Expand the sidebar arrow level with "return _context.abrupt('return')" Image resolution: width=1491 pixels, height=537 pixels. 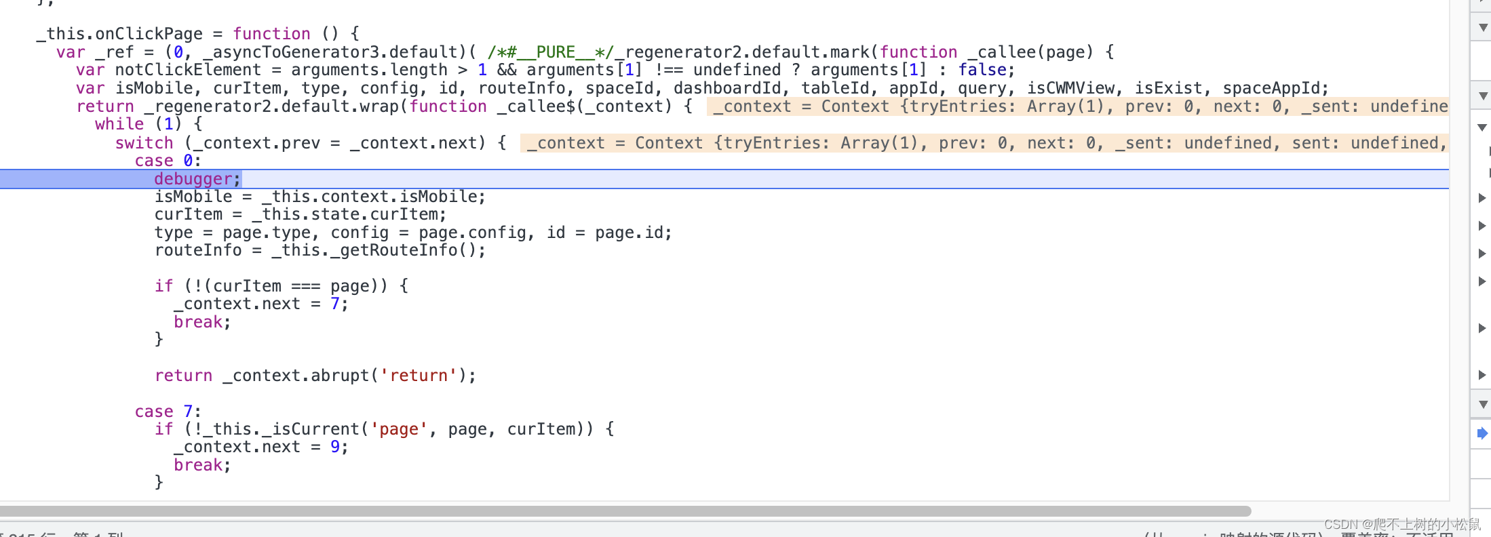coord(1482,375)
